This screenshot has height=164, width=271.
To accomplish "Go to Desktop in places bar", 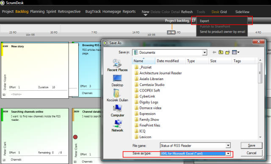I will [117, 81].
